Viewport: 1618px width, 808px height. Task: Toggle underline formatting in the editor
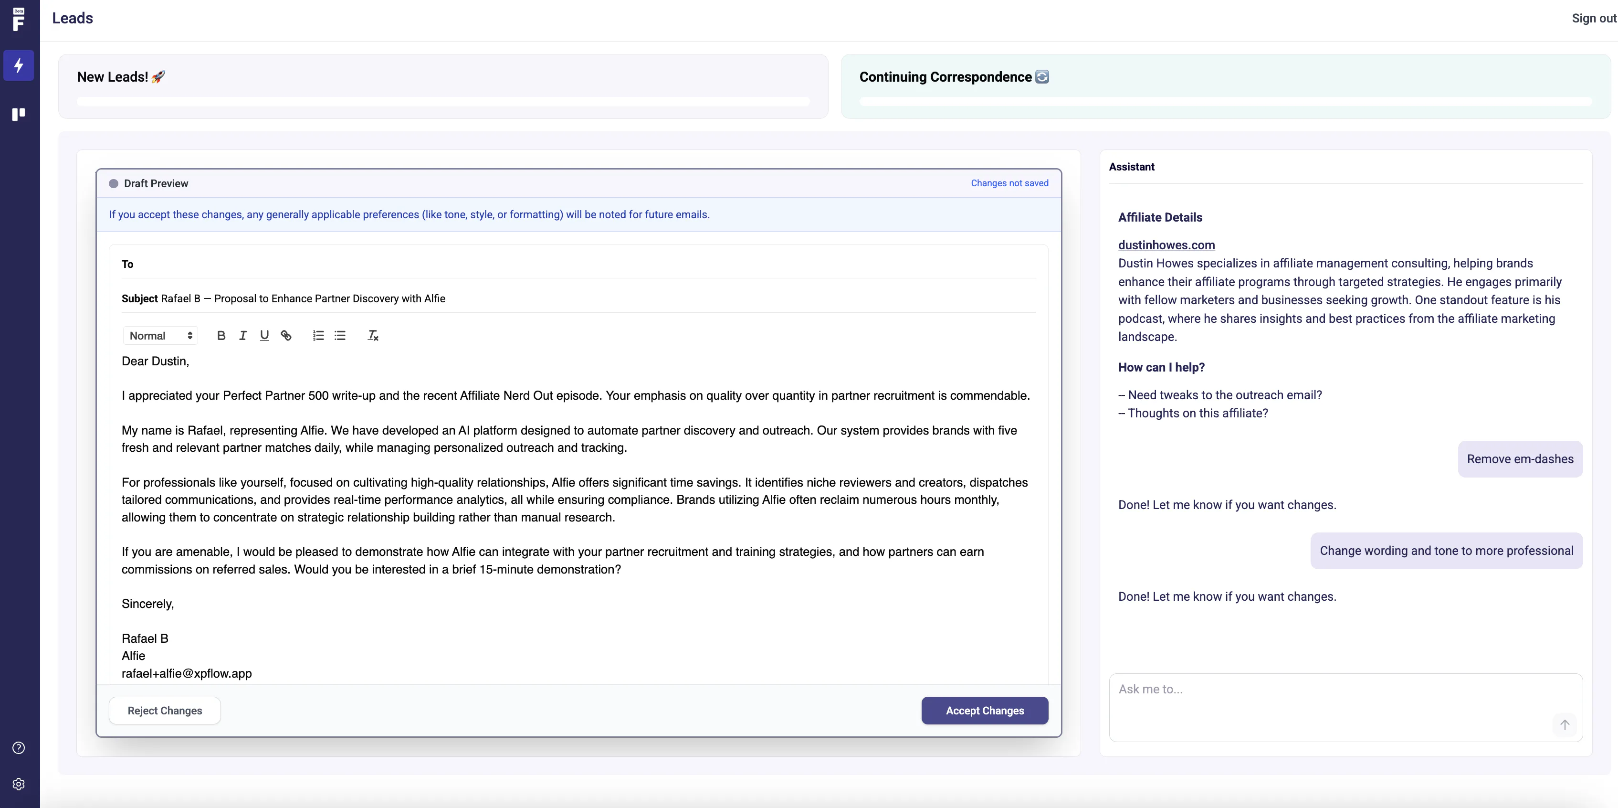(x=264, y=336)
